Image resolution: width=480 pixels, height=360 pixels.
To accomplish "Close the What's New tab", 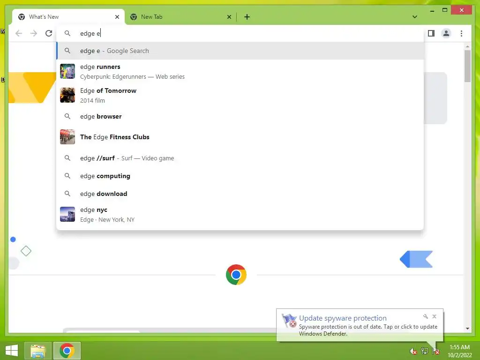I will pyautogui.click(x=117, y=17).
